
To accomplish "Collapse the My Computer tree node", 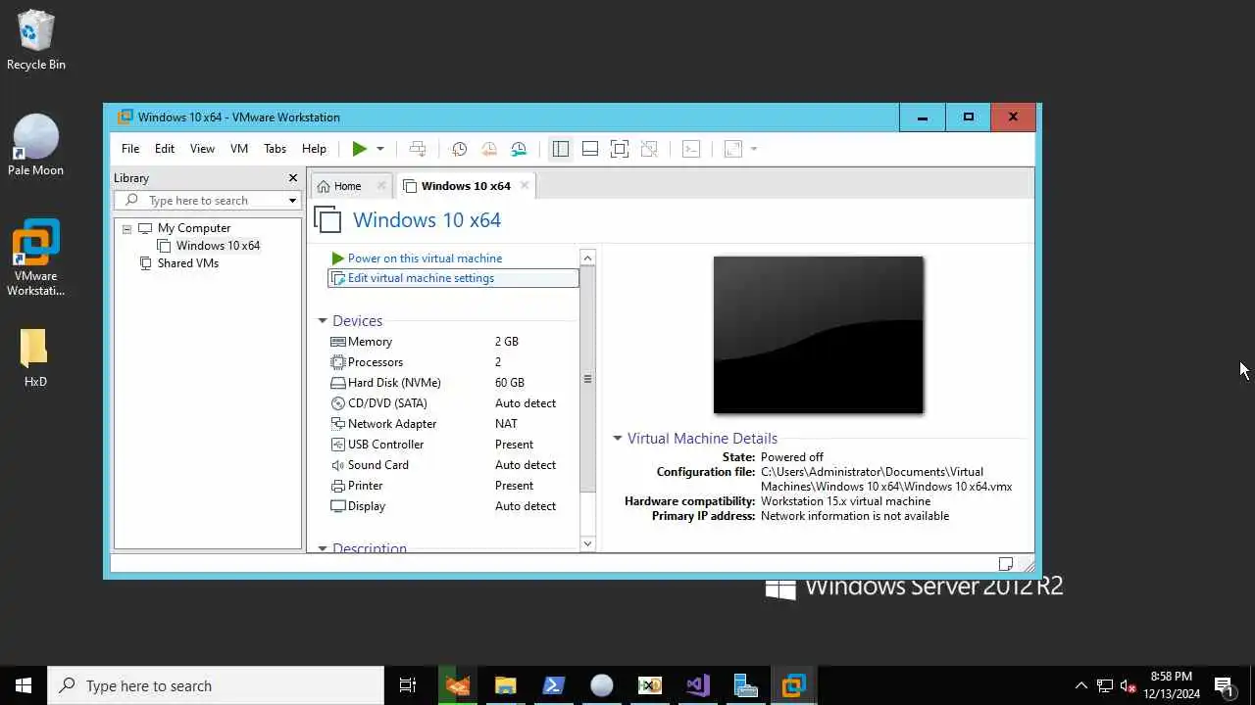I will tap(126, 228).
